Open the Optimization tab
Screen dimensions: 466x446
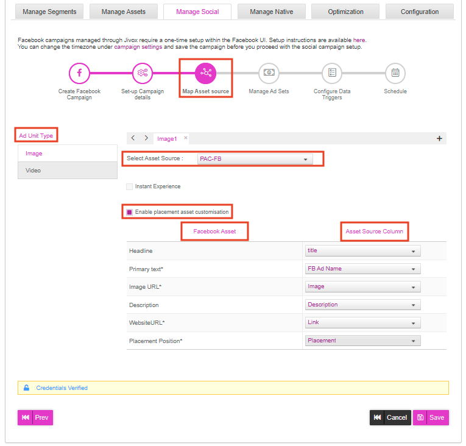(x=345, y=12)
